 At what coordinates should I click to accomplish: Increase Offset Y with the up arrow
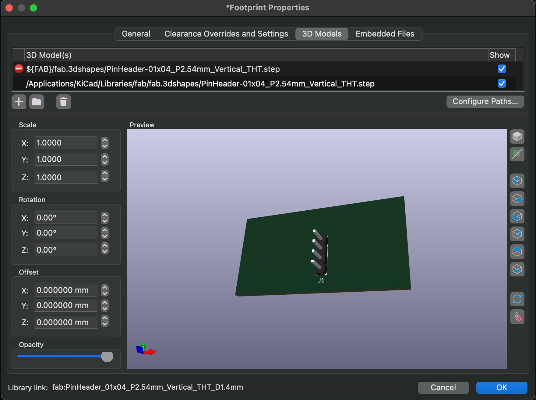(x=105, y=303)
